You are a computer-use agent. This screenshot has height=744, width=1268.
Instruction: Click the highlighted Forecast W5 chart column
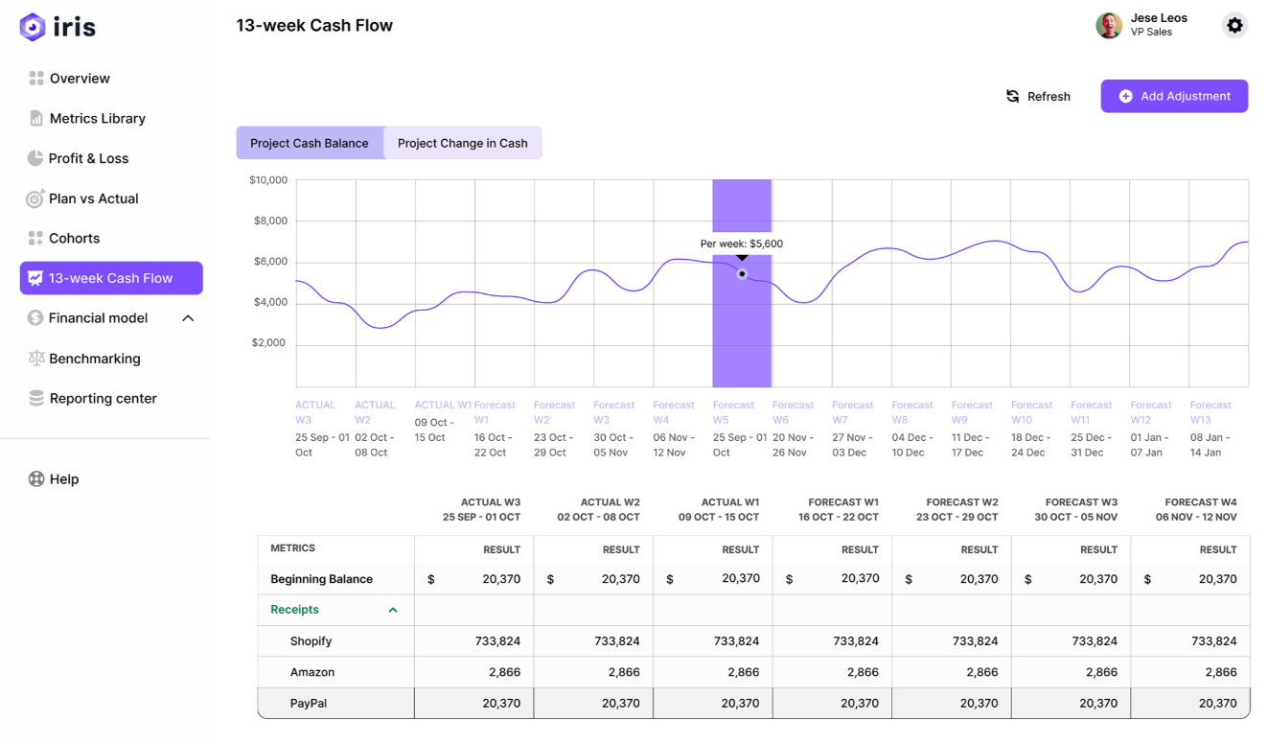(742, 283)
